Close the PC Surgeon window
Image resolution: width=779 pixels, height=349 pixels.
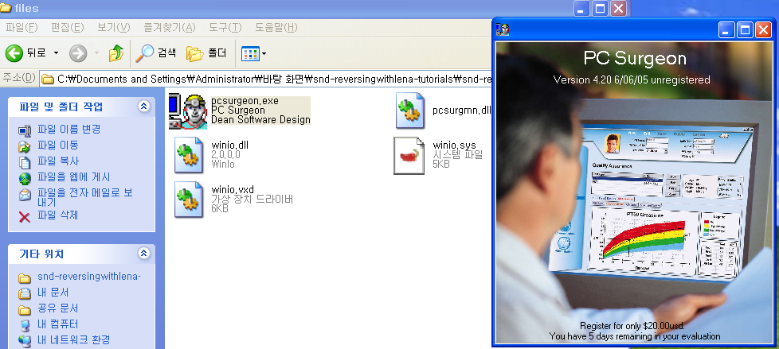click(x=763, y=30)
